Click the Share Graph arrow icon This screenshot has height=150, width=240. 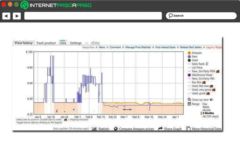pyautogui.click(x=160, y=129)
